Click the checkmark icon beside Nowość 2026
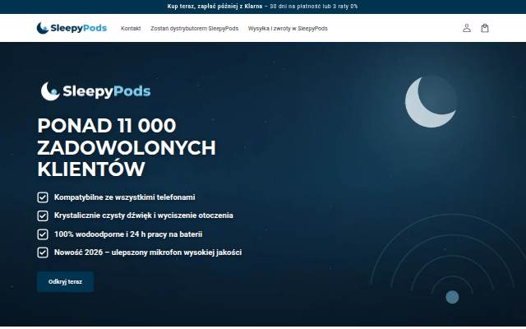Screen dimensions: 526x329 click(x=43, y=253)
